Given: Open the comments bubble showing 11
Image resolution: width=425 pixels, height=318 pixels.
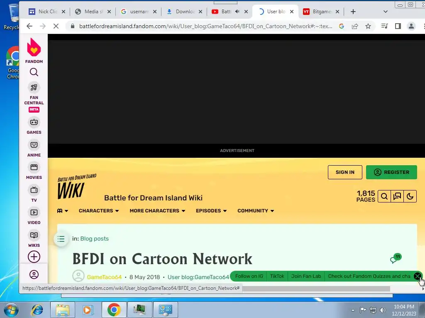Looking at the screenshot, I should (x=396, y=259).
